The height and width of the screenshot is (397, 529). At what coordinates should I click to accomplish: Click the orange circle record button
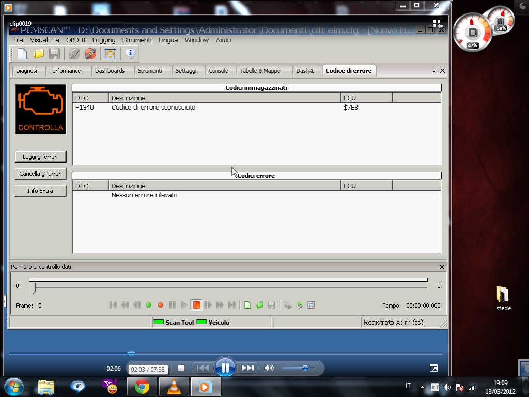coord(161,305)
